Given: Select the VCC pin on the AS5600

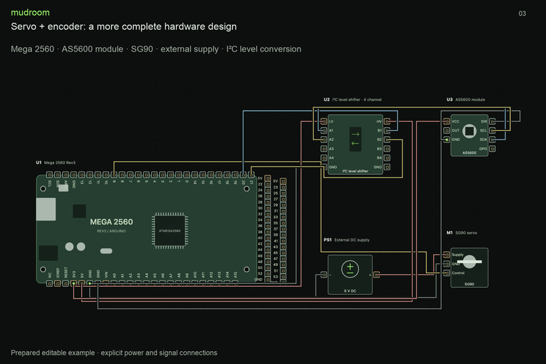Looking at the screenshot, I should 446,121.
